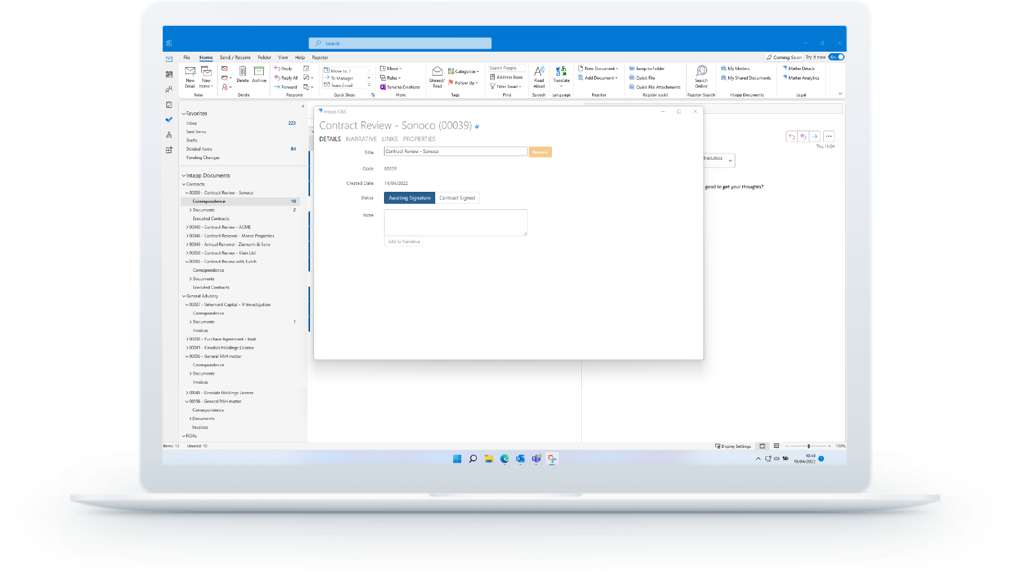The image size is (1010, 581).
Task: Open the Windows Start menu
Action: click(x=457, y=459)
